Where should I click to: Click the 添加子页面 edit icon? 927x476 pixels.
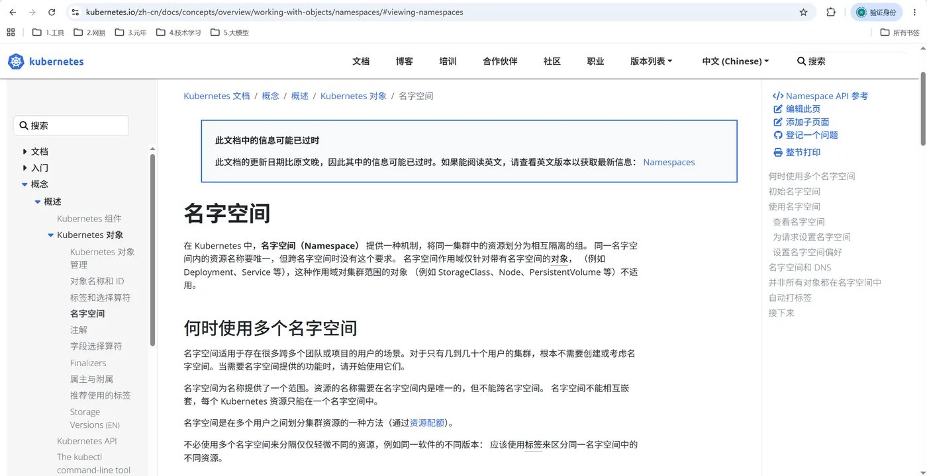pyautogui.click(x=778, y=122)
